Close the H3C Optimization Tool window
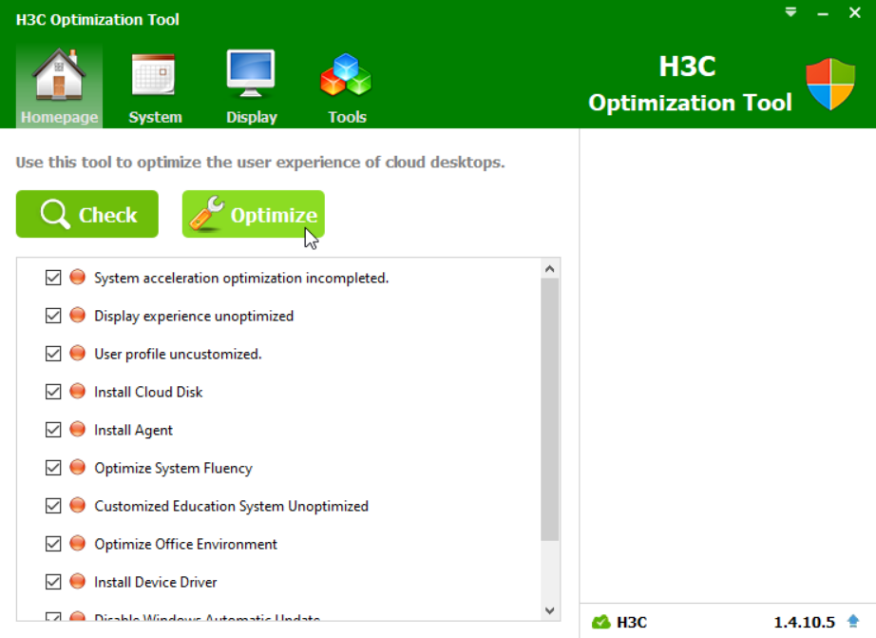The height and width of the screenshot is (638, 876). coord(855,12)
